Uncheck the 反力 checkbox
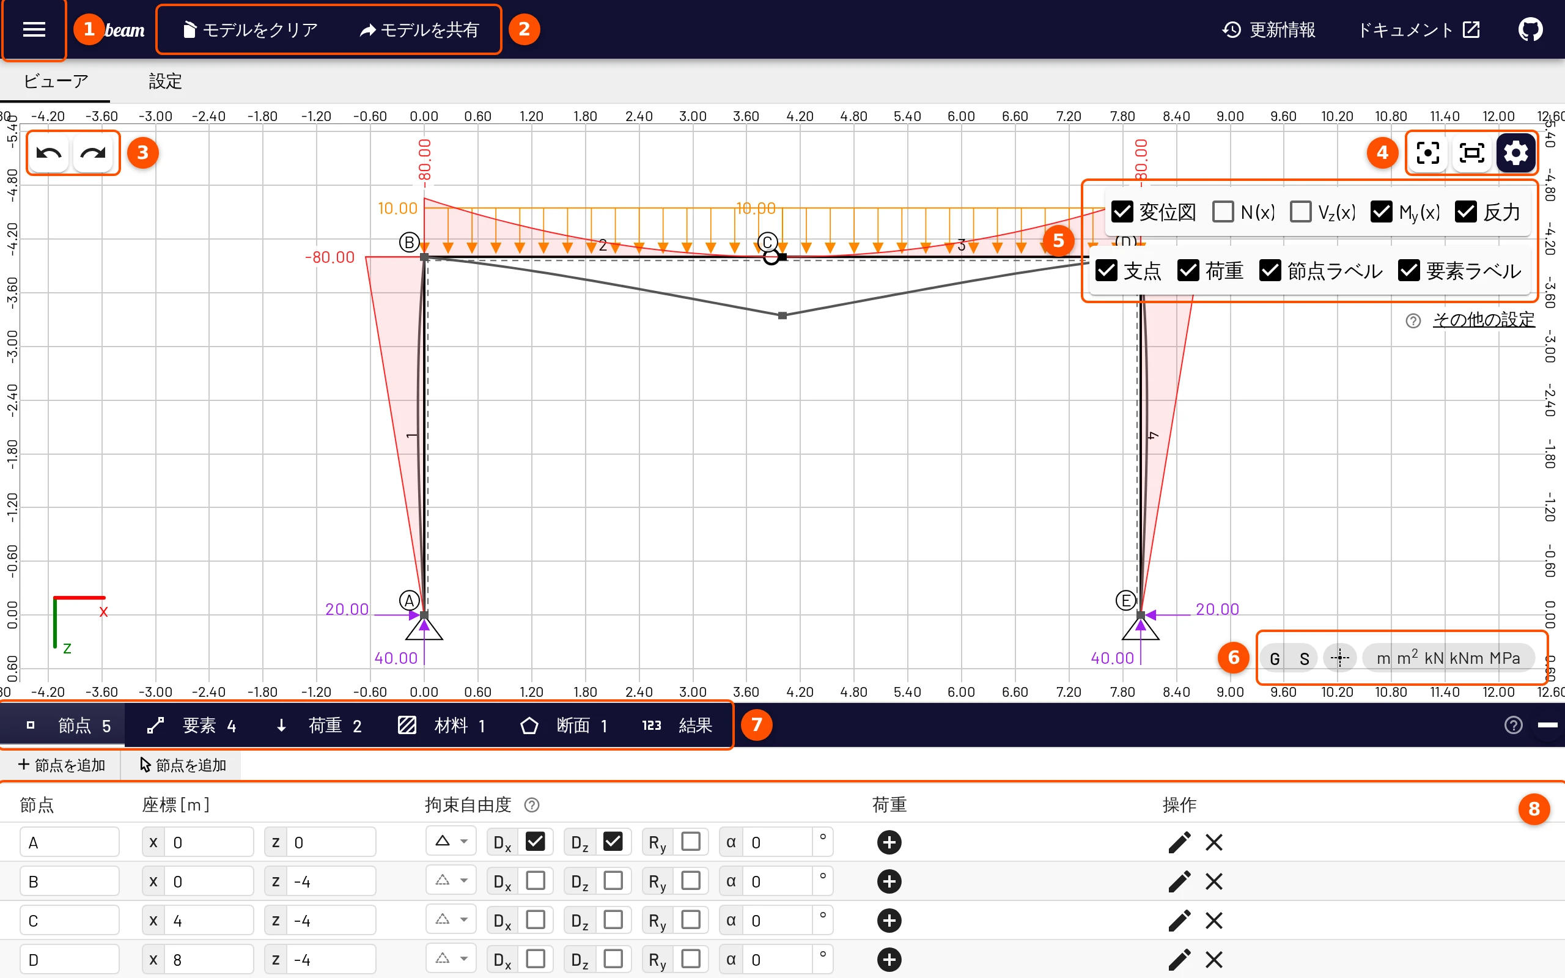The width and height of the screenshot is (1565, 978). pos(1465,211)
